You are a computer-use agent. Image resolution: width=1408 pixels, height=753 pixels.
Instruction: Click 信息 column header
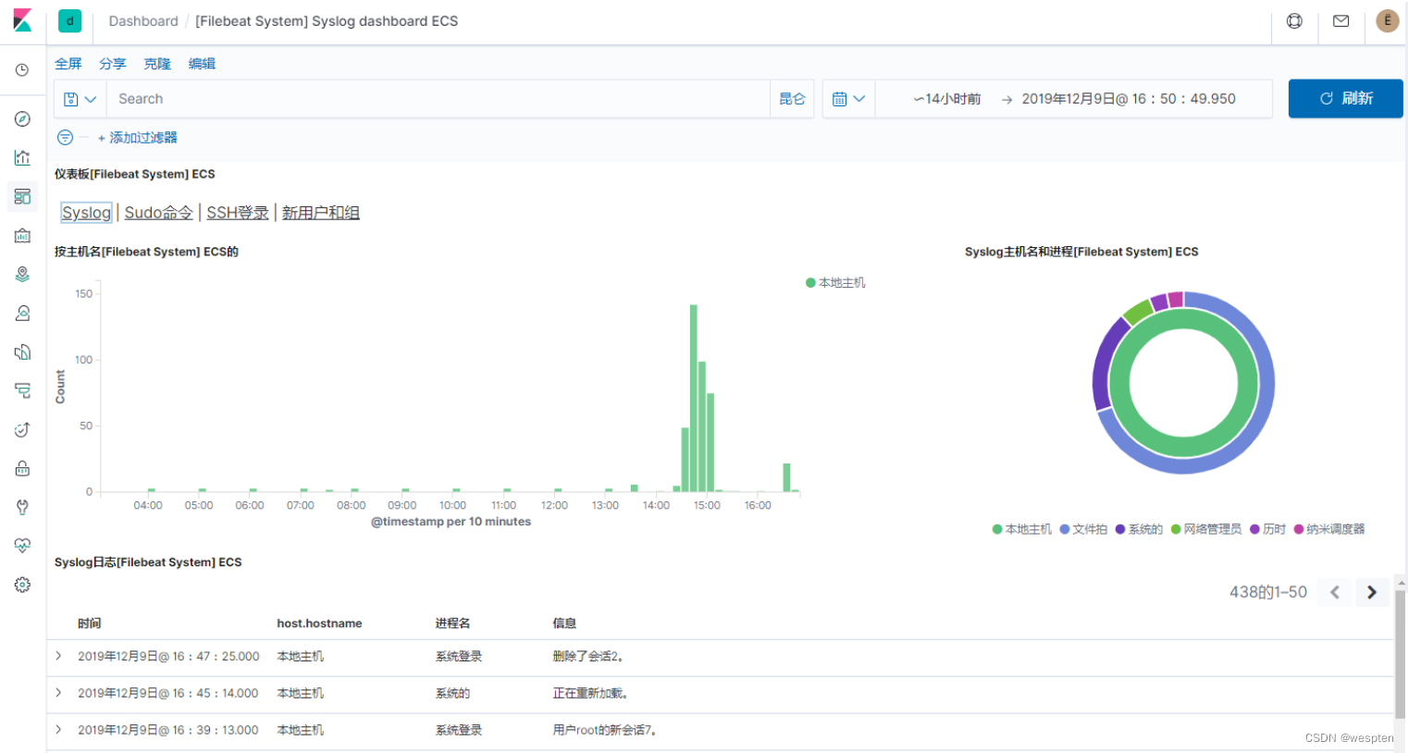point(564,623)
